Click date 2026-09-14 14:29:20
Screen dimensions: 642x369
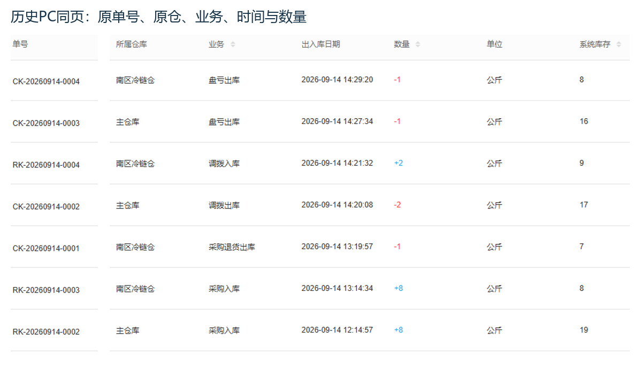pyautogui.click(x=337, y=80)
